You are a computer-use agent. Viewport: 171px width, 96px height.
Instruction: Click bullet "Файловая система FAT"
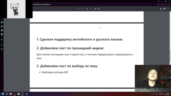pyautogui.click(x=55, y=72)
